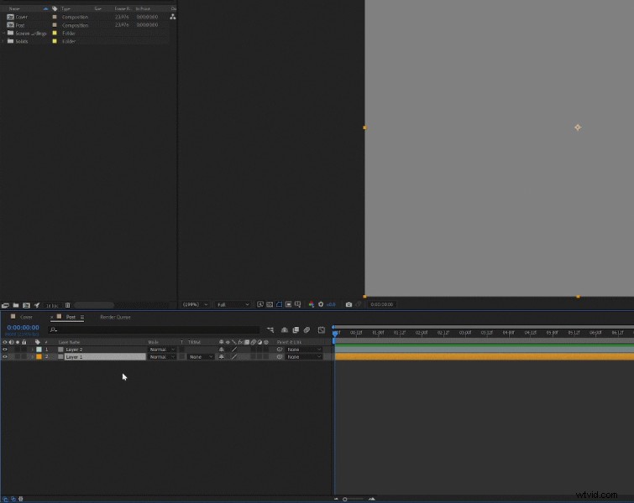The width and height of the screenshot is (634, 503).
Task: Open the Post timeline panel menu
Action: 82,317
